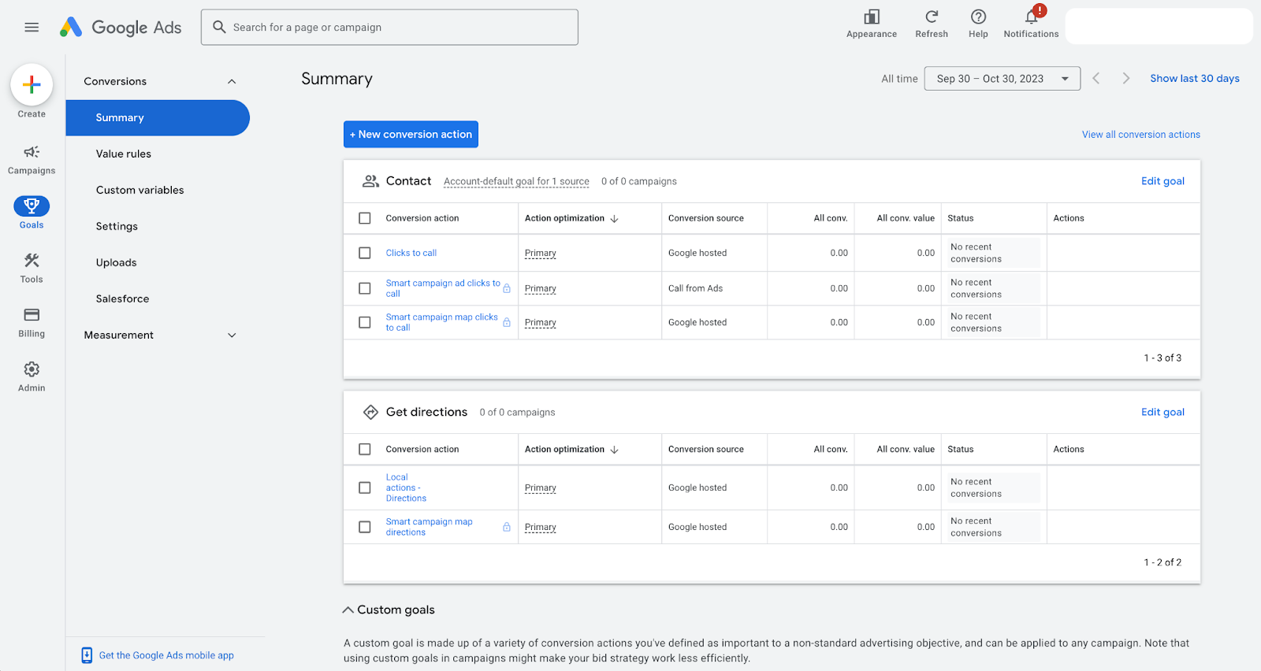The image size is (1261, 671).
Task: Click the Get directions diamond icon
Action: pyautogui.click(x=370, y=412)
